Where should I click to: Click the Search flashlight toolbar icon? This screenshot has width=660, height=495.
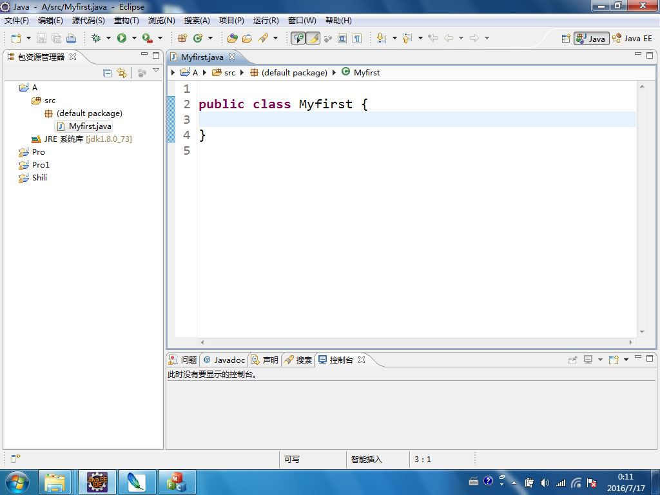click(x=263, y=38)
